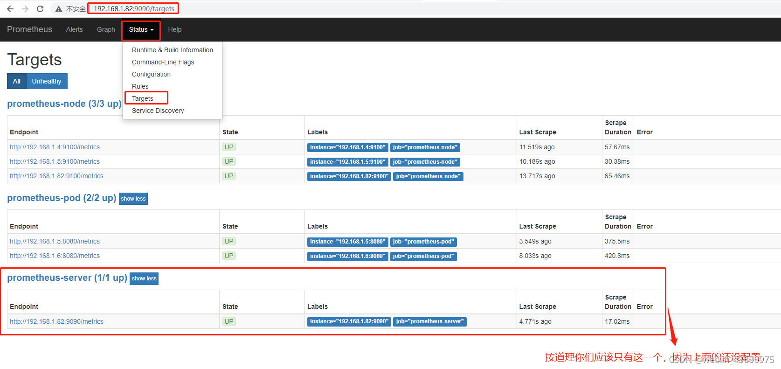Screen dimensions: 781x369
Task: Click label instance="192.168.1.4:9100"
Action: point(348,147)
